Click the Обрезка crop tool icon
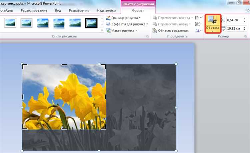This screenshot has height=153, width=250. (x=212, y=19)
